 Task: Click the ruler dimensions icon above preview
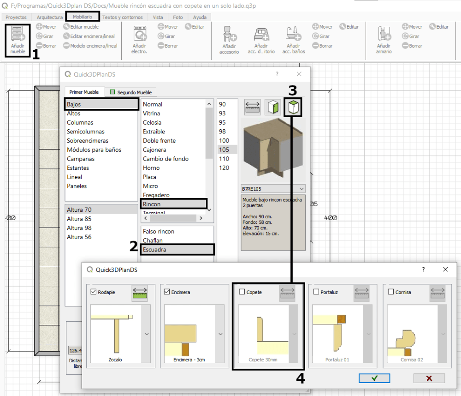pyautogui.click(x=252, y=107)
